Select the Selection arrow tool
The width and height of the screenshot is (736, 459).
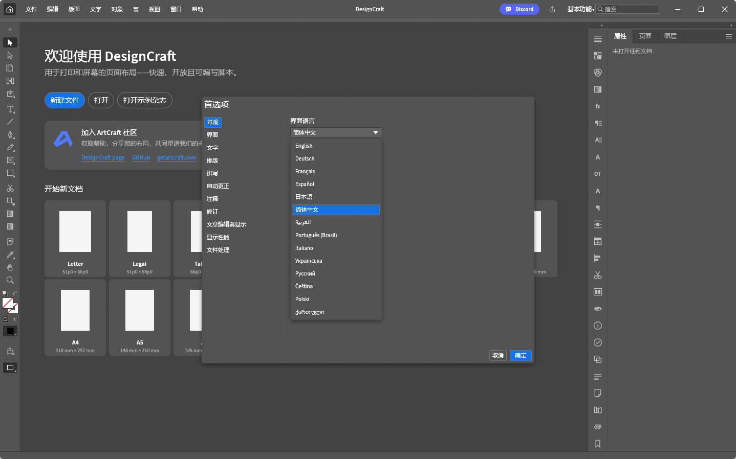point(10,42)
